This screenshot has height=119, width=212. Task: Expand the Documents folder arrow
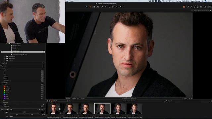click(x=4, y=56)
